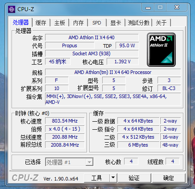Click the 16-way associativity value
This screenshot has width=195, height=189.
(170, 137)
